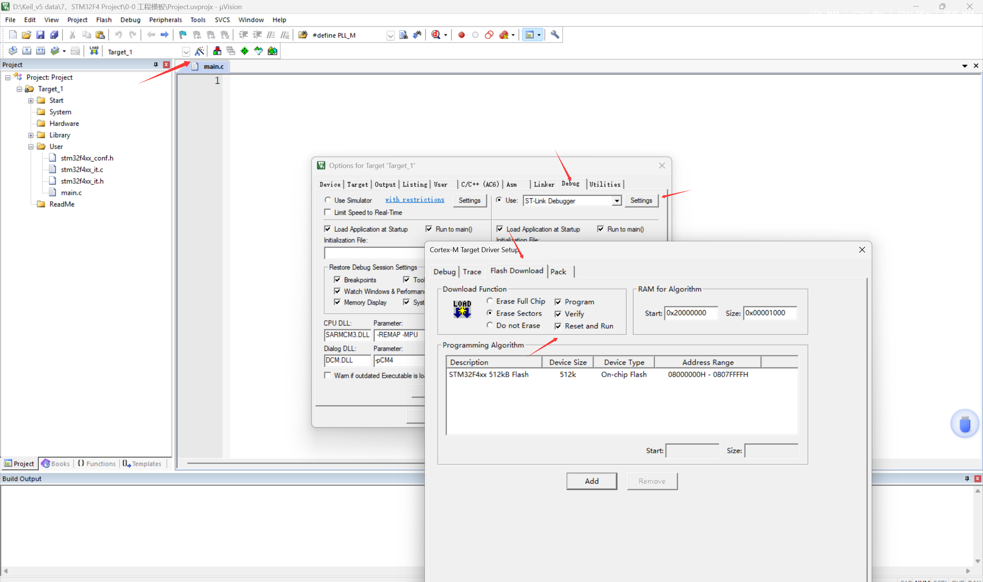The width and height of the screenshot is (983, 582).
Task: Open the Peripherals menu
Action: pos(165,20)
